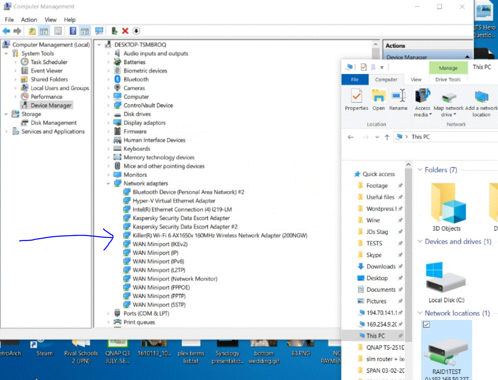Click the checkmark Properties icon in Explorer title bar
Viewport: 498px width, 380px height.
(363, 67)
